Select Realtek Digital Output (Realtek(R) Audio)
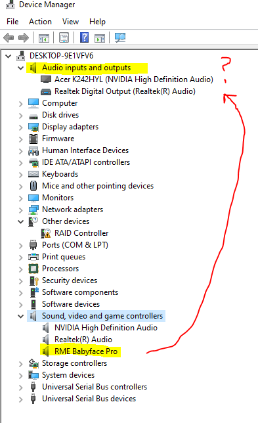 (125, 91)
